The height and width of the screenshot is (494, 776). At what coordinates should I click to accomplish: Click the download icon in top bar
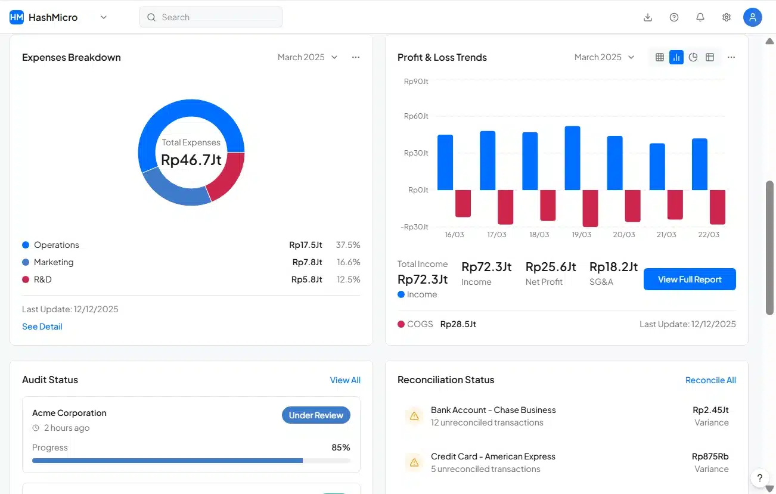click(648, 17)
